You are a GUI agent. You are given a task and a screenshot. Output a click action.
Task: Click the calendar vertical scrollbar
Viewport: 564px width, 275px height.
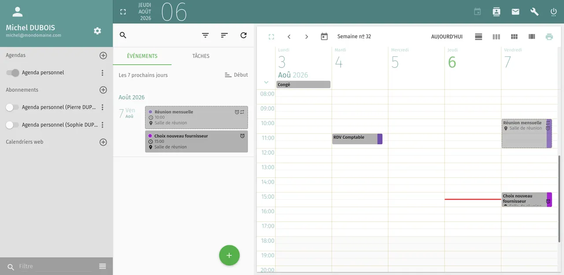pyautogui.click(x=560, y=198)
